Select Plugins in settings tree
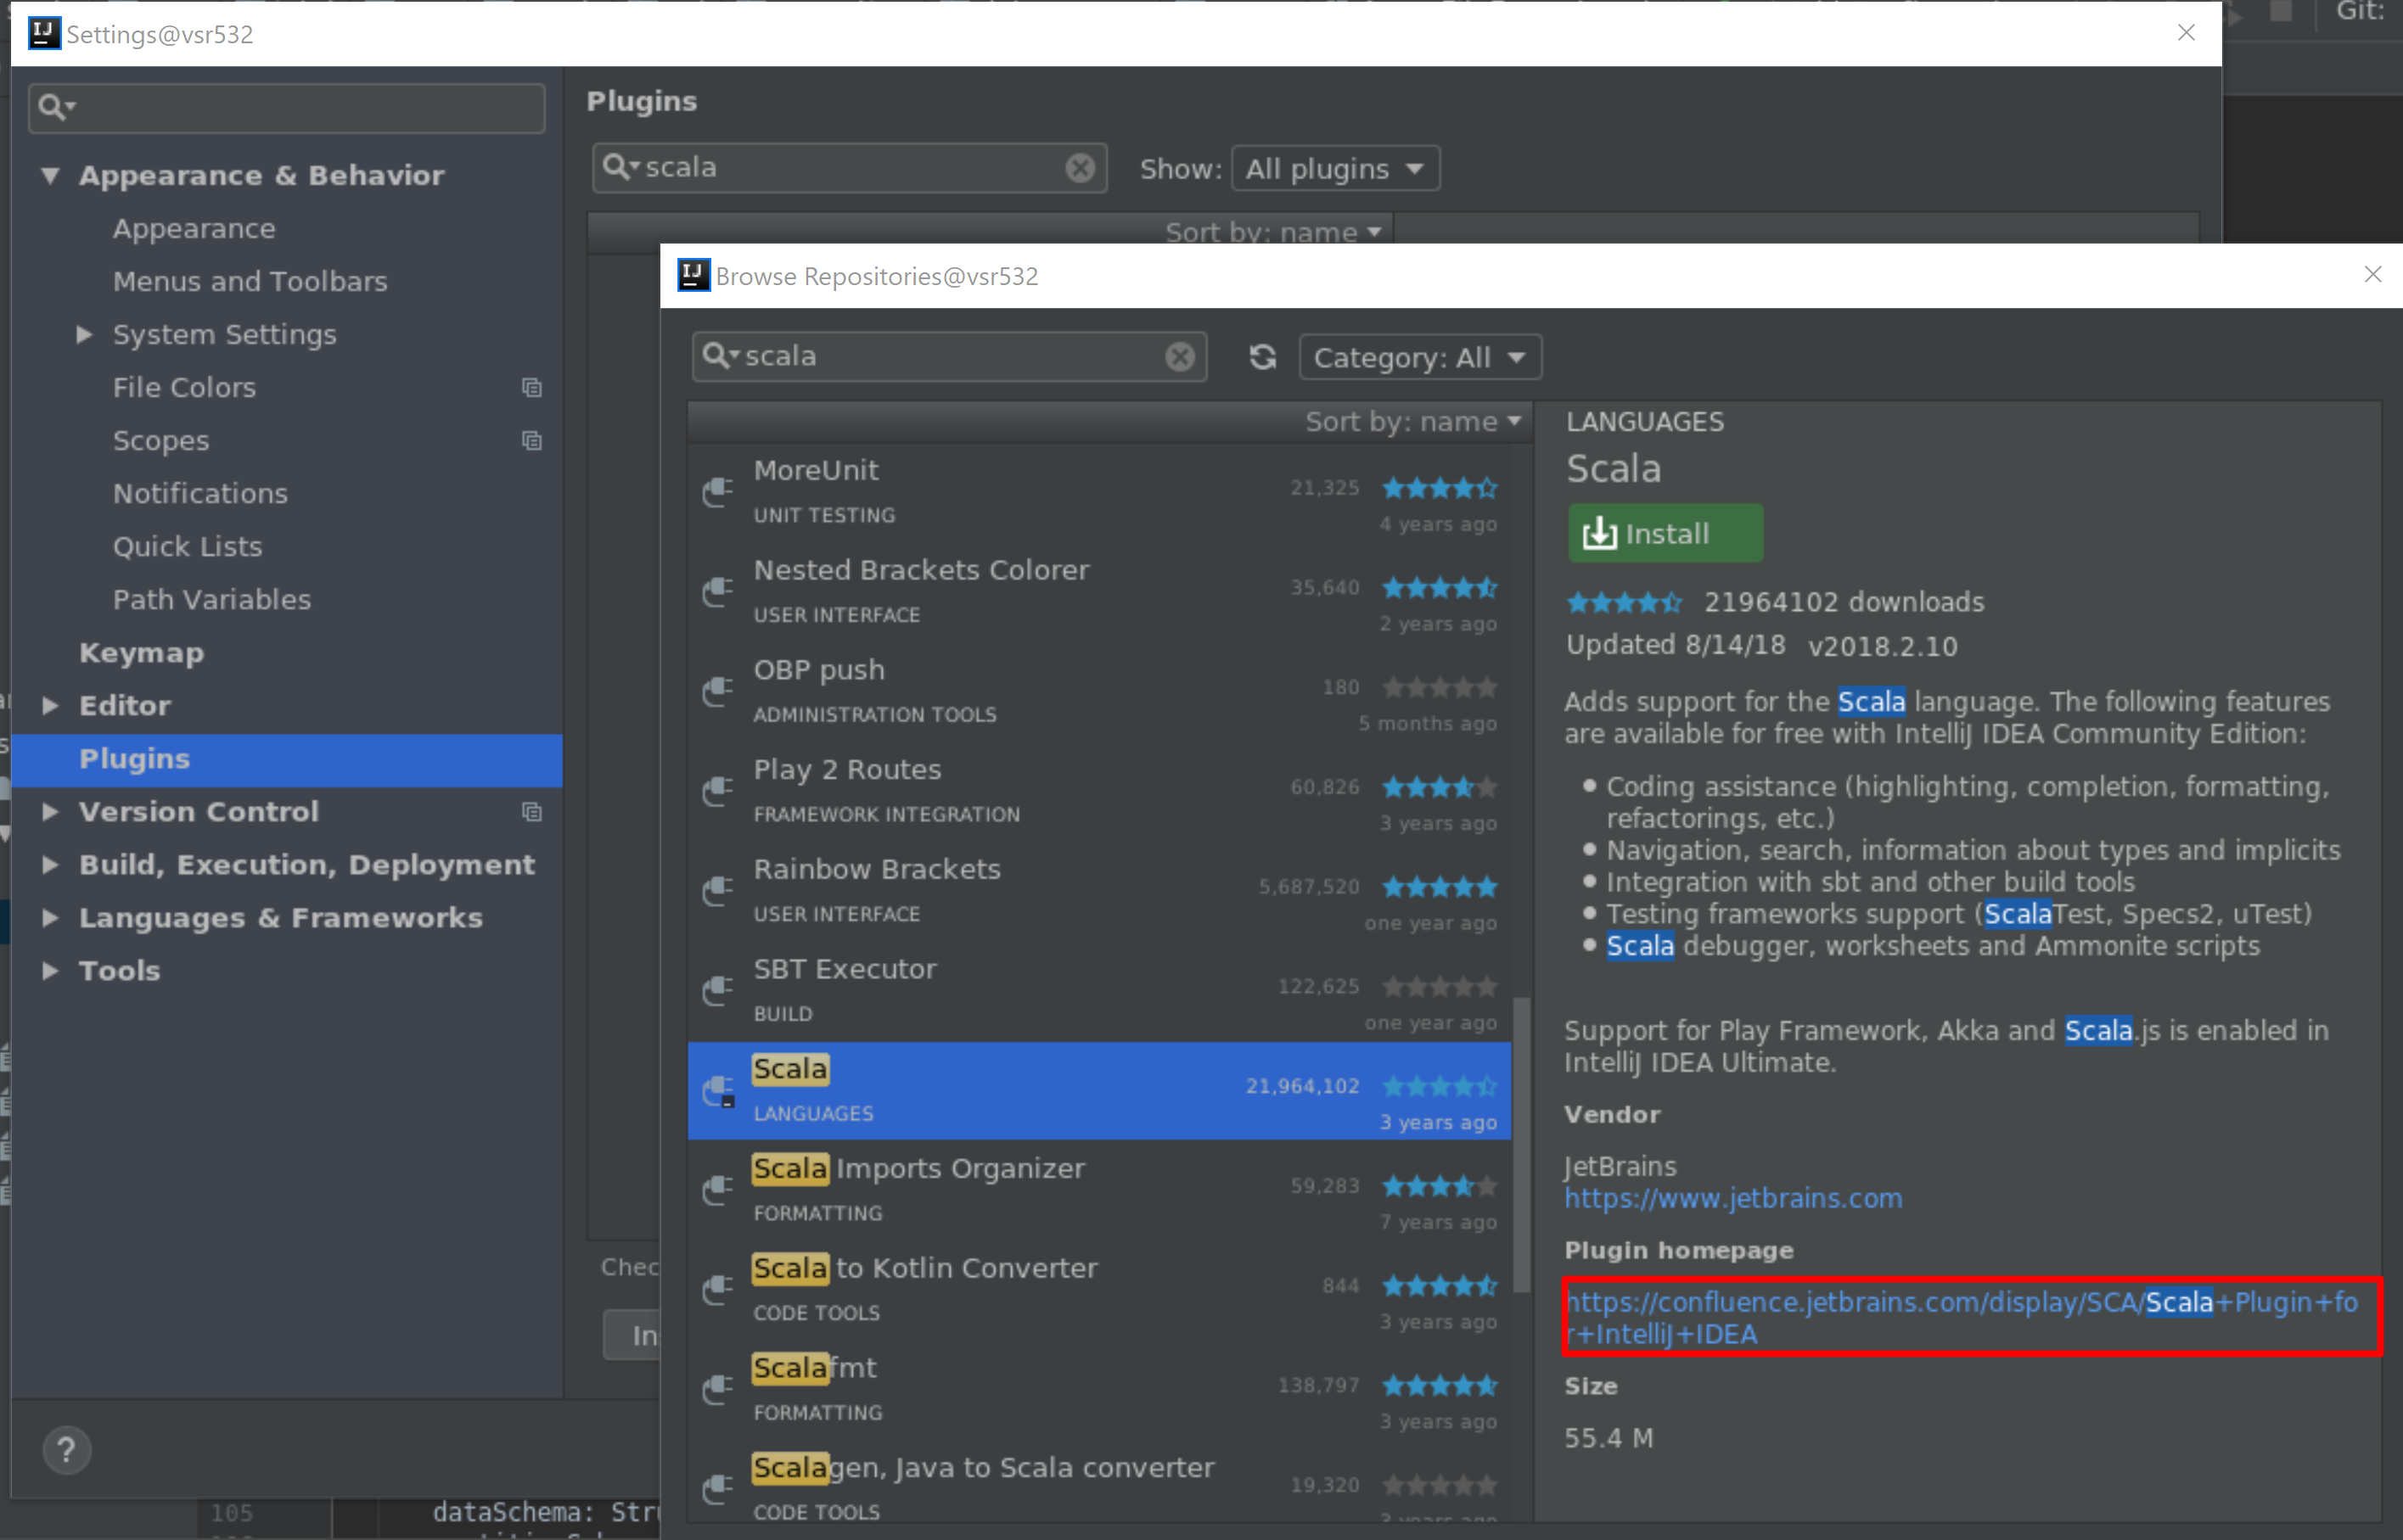 click(287, 760)
